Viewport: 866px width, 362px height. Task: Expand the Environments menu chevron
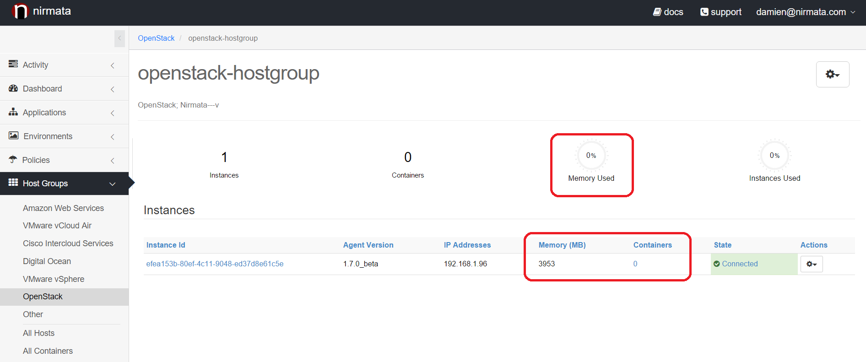[x=113, y=137]
